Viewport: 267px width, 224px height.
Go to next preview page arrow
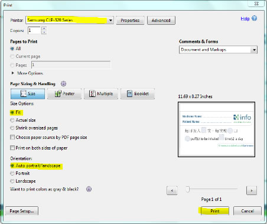(252, 190)
